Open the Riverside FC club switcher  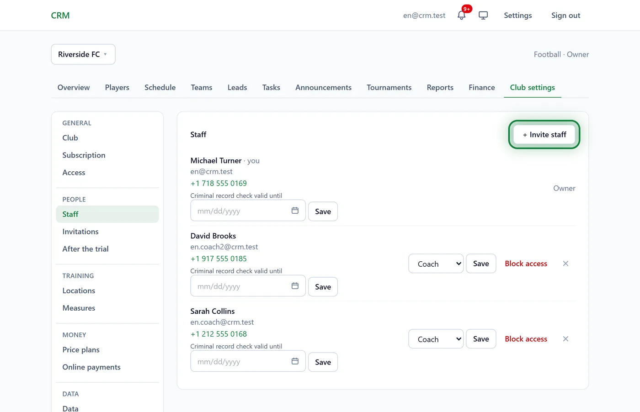point(83,54)
